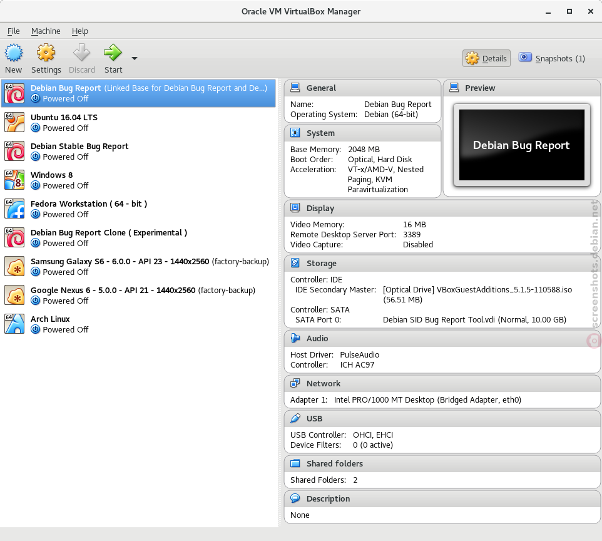Click the Display section icon
This screenshot has width=602, height=541.
pyautogui.click(x=295, y=208)
